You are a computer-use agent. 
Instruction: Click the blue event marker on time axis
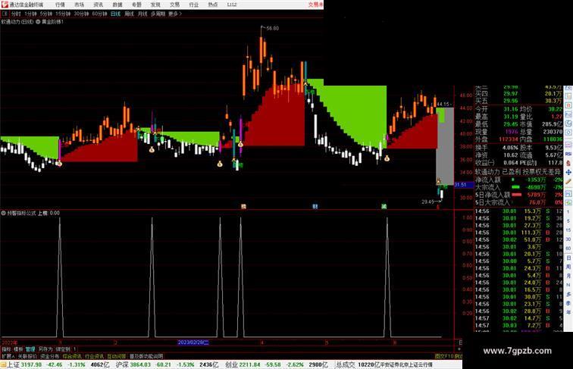point(315,206)
